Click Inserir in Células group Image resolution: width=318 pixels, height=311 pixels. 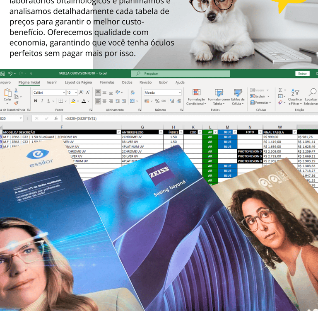[259, 90]
